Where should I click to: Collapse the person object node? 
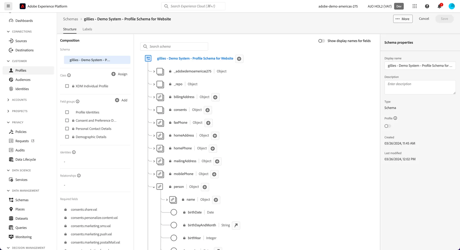coord(154,187)
